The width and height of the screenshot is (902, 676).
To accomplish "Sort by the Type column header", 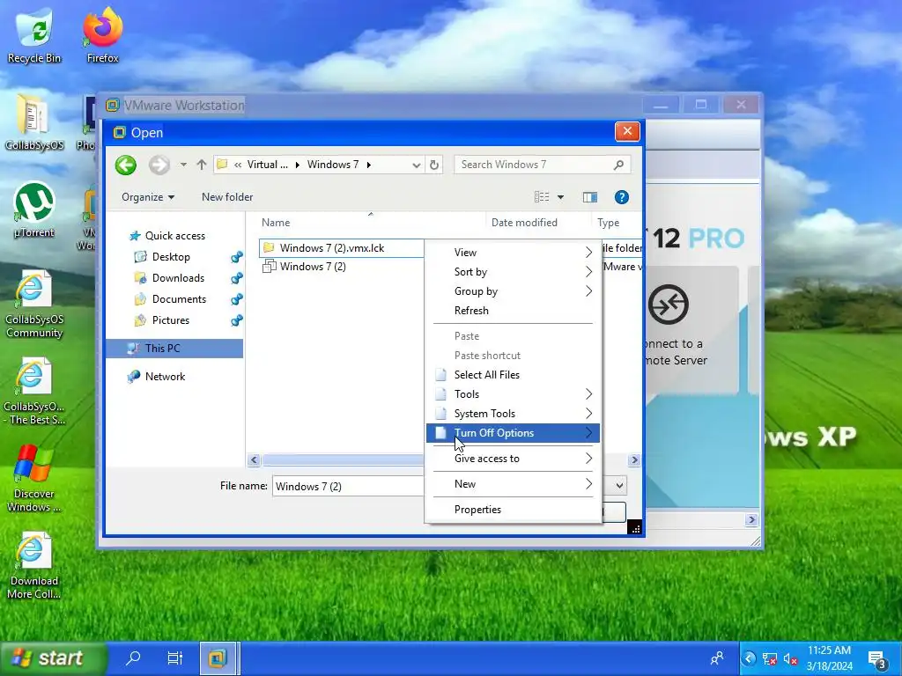I will point(608,223).
